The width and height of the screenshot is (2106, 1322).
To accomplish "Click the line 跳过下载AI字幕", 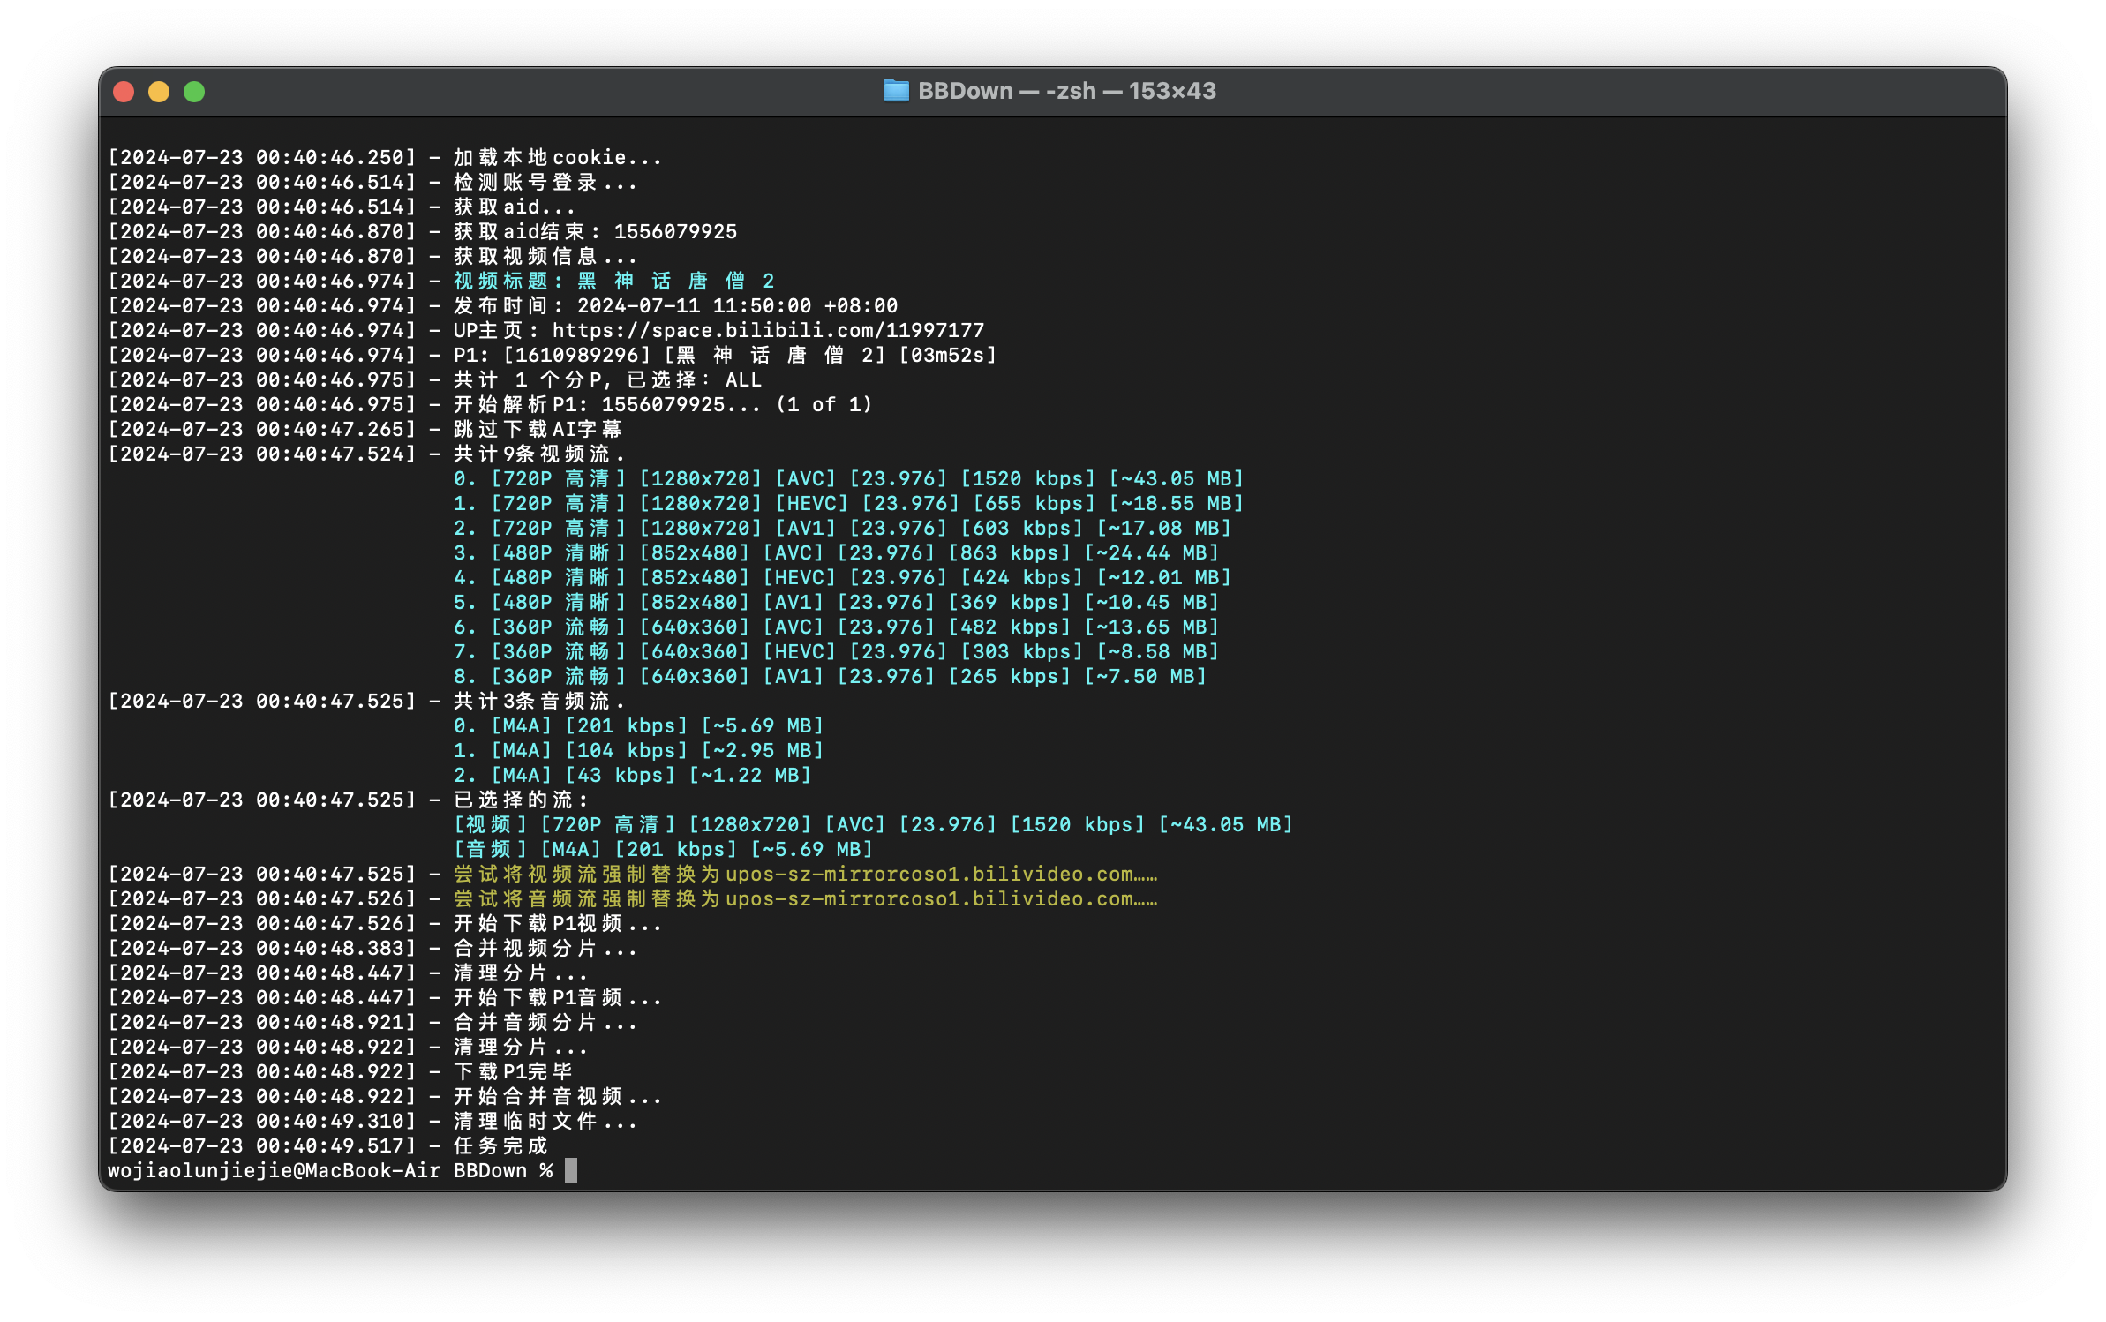I will pyautogui.click(x=538, y=429).
